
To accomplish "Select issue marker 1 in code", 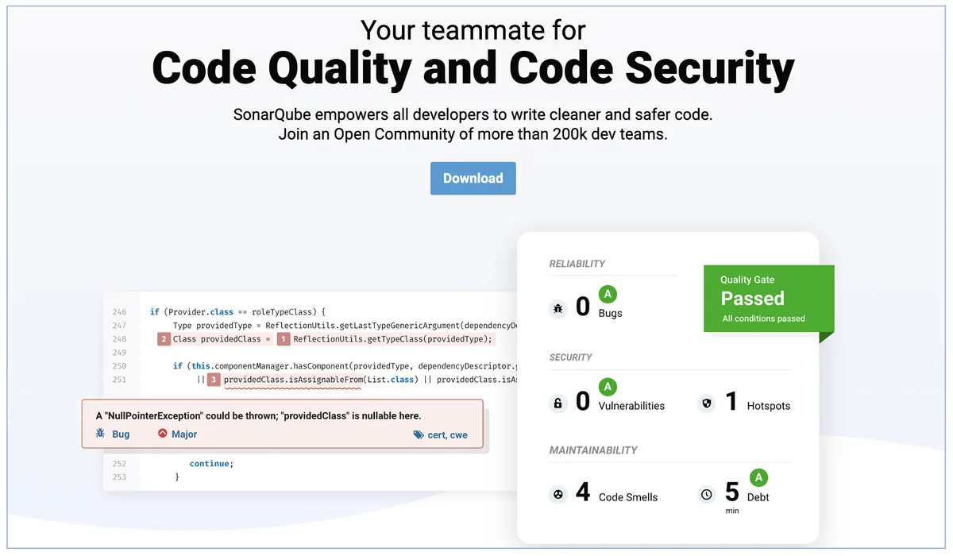I will (x=284, y=339).
